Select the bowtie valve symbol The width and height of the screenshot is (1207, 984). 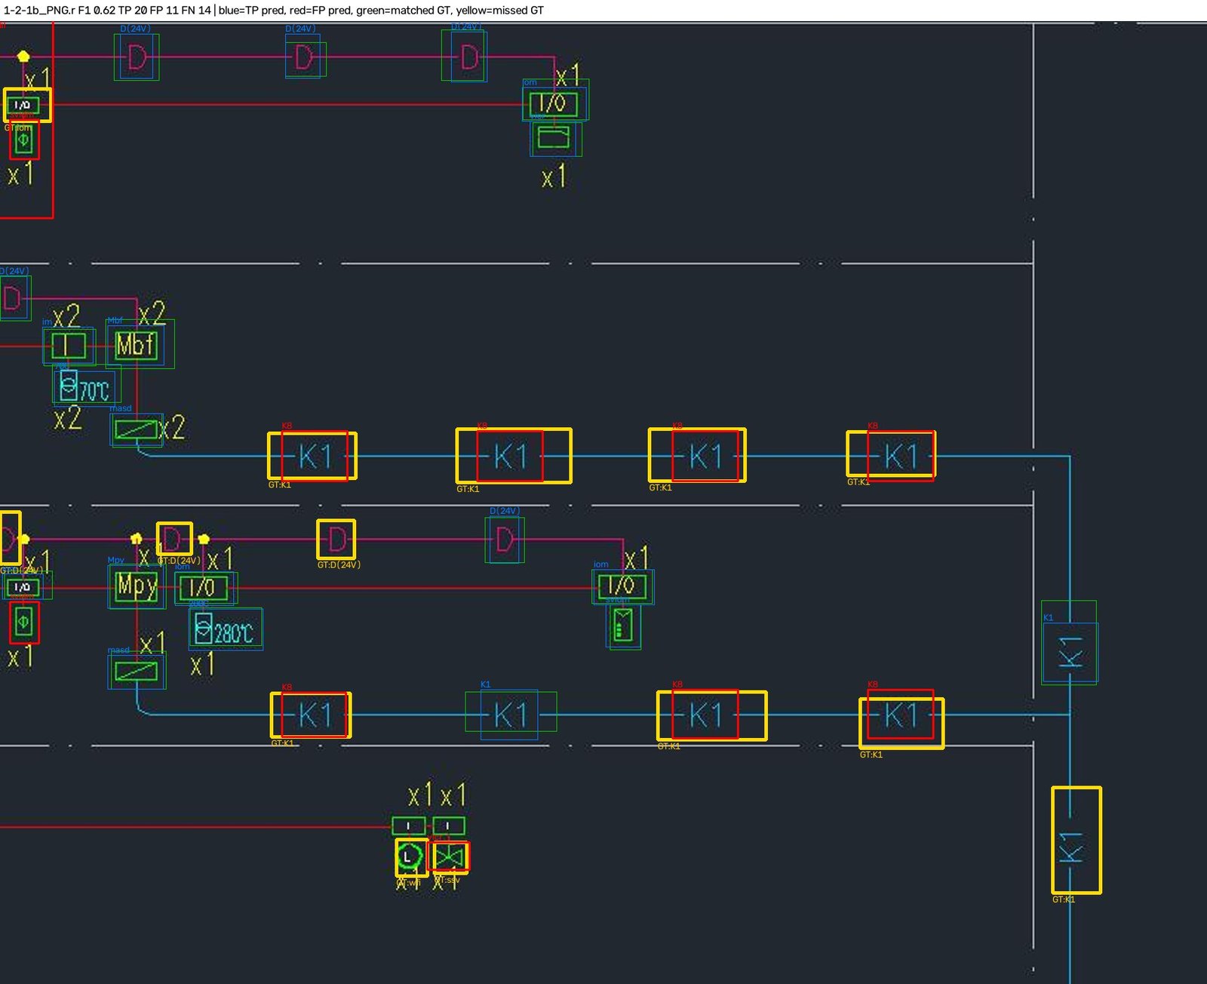click(x=450, y=857)
